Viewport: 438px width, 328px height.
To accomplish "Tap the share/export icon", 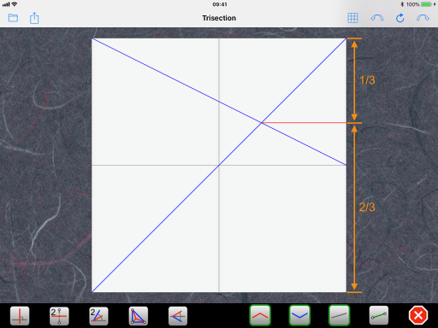I will pos(34,18).
